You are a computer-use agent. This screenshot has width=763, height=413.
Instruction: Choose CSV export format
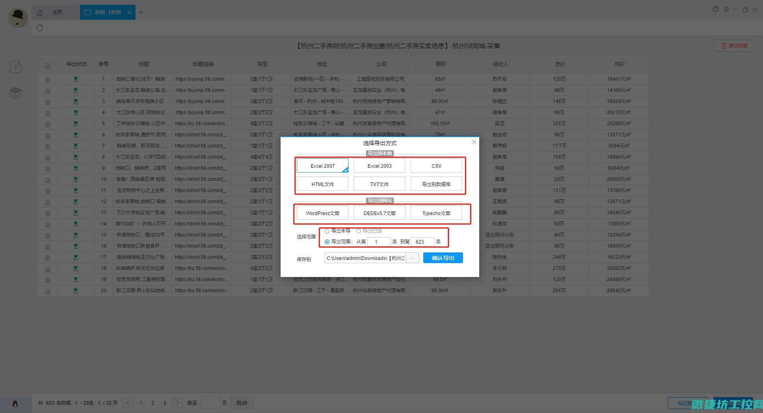(x=436, y=166)
